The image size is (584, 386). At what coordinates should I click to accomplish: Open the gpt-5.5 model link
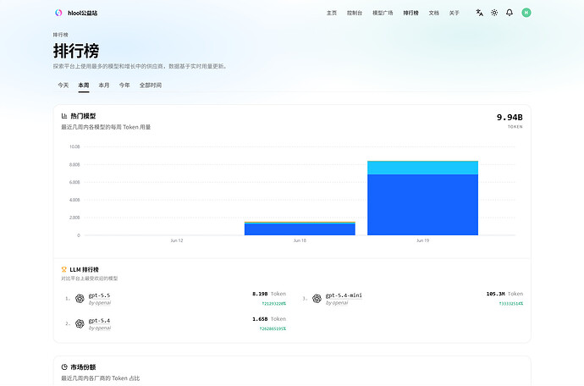point(99,295)
